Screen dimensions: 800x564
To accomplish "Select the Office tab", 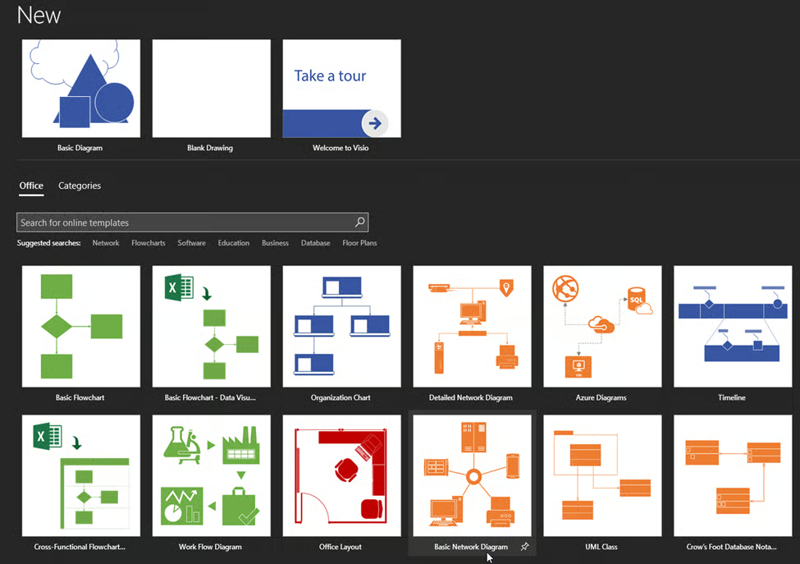I will [31, 186].
